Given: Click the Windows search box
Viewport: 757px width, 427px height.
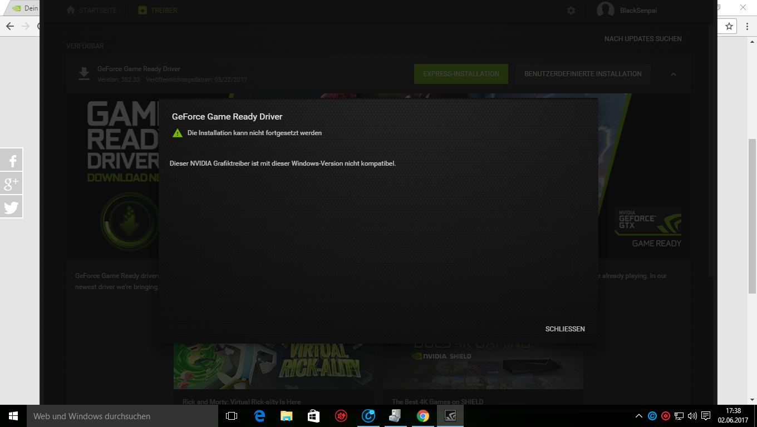Looking at the screenshot, I should pos(122,416).
